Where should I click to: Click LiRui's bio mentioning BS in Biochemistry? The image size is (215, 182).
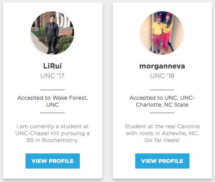(52, 133)
